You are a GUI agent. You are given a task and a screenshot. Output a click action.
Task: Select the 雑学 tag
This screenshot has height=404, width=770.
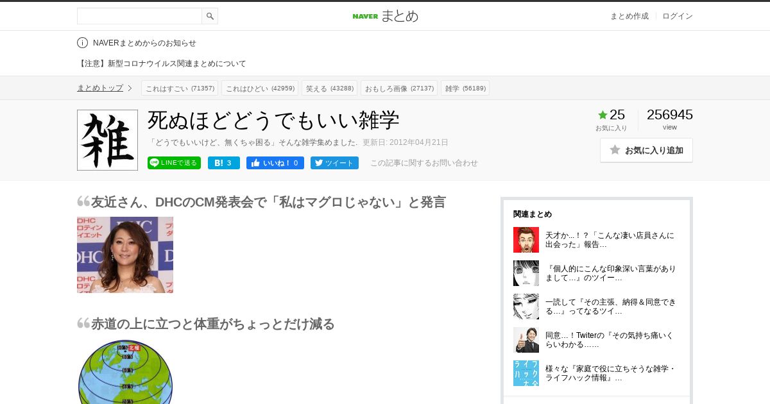click(x=465, y=88)
